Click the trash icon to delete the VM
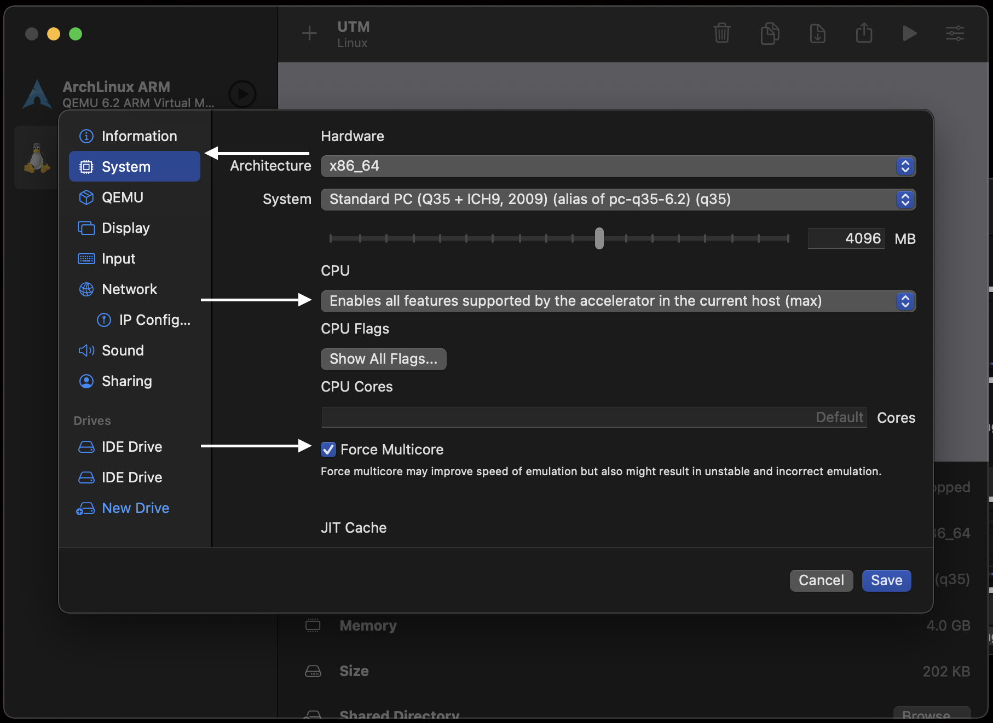The height and width of the screenshot is (723, 993). pos(721,33)
